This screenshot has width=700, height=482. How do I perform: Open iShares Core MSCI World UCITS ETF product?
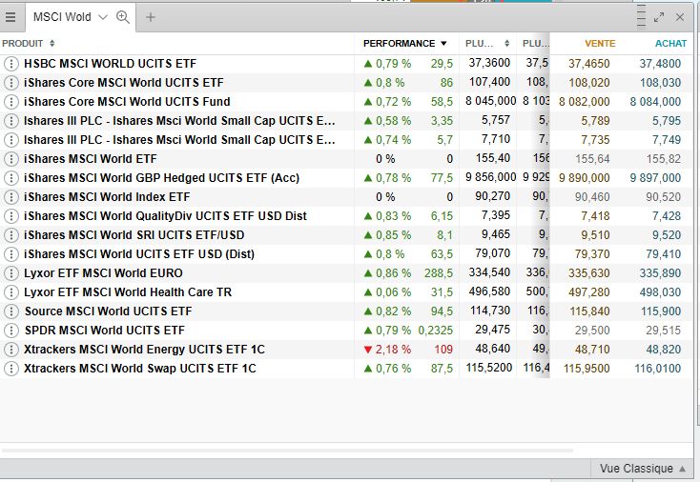pos(124,83)
